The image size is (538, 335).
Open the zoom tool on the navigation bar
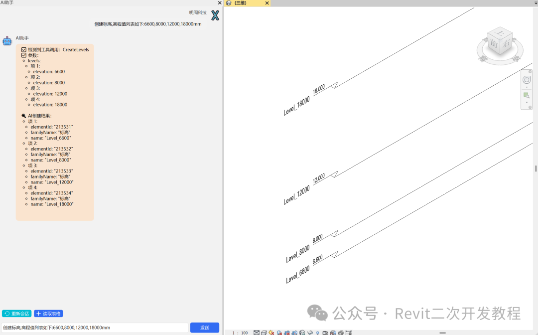(x=527, y=95)
